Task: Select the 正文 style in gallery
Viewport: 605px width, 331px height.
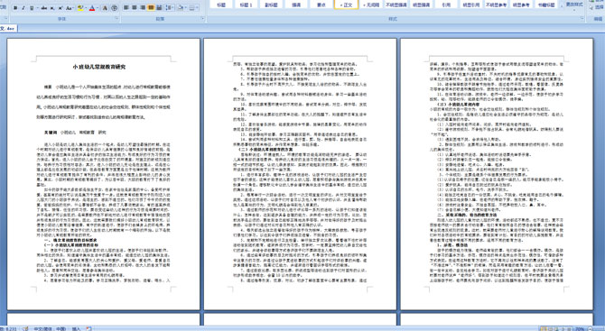Action: click(x=346, y=5)
